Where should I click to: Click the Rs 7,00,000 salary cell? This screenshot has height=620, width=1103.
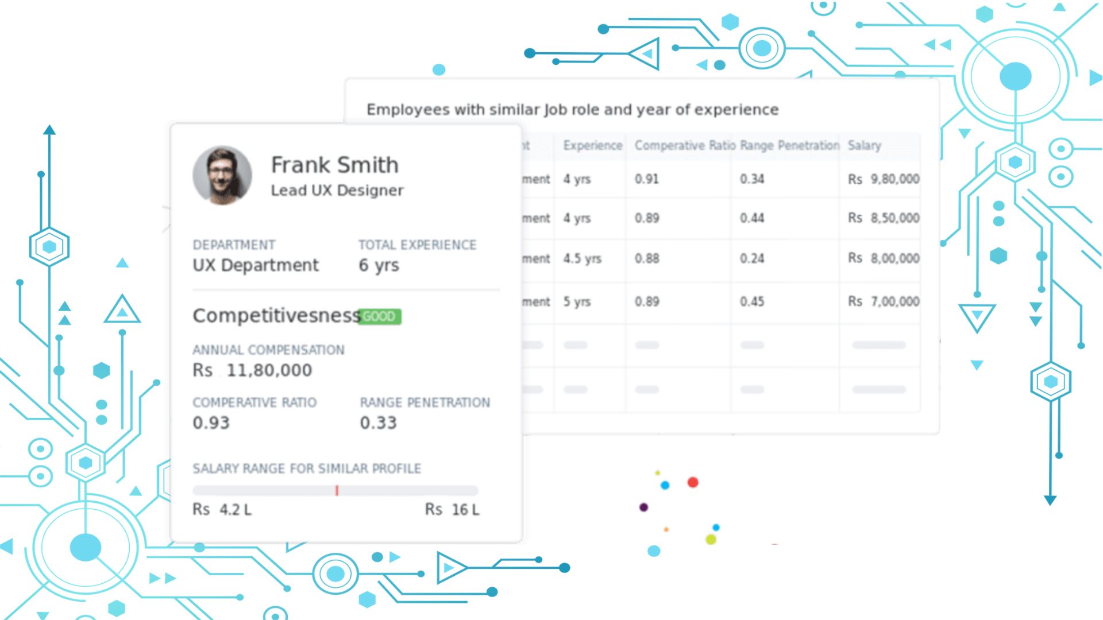[884, 301]
